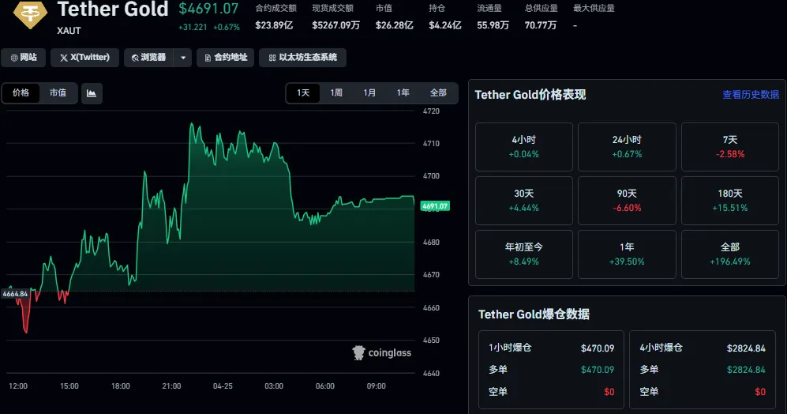Select the 1年 time range

pyautogui.click(x=403, y=93)
